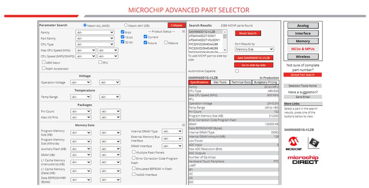Image resolution: width=369 pixels, height=188 pixels.
Task: Tick the ARM Neon checkbox
Action: click(44, 62)
